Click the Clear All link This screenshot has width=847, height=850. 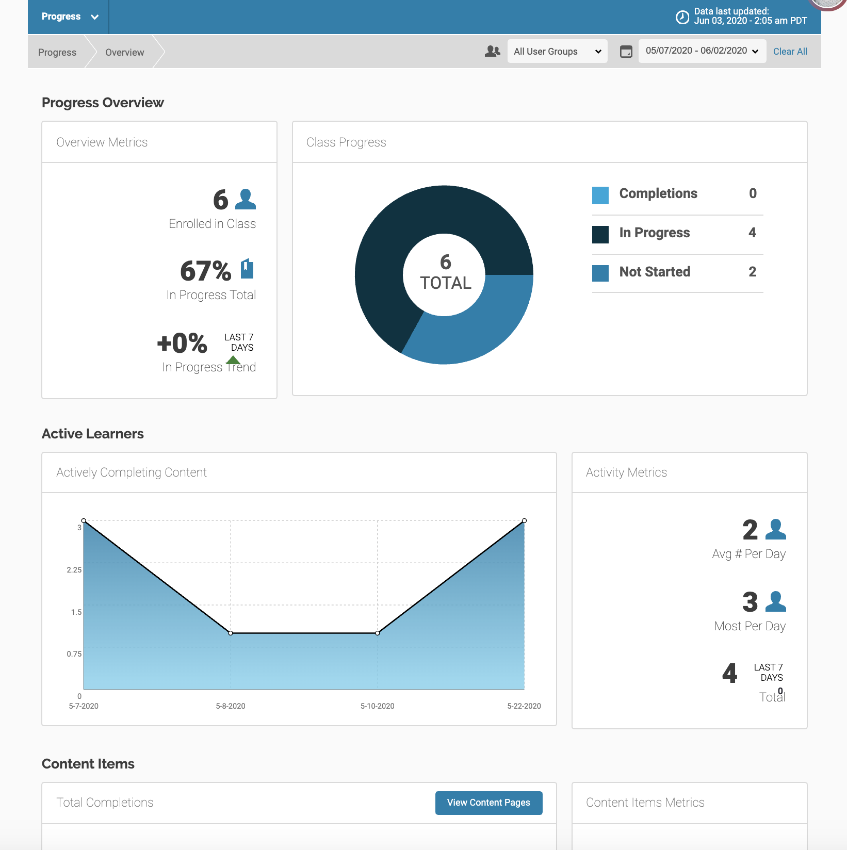point(790,52)
